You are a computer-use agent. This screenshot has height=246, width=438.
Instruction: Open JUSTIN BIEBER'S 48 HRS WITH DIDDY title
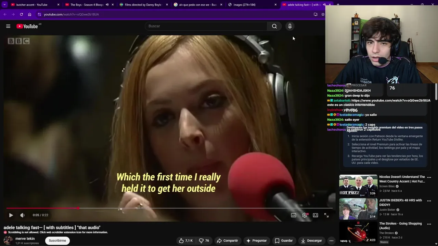point(400,202)
